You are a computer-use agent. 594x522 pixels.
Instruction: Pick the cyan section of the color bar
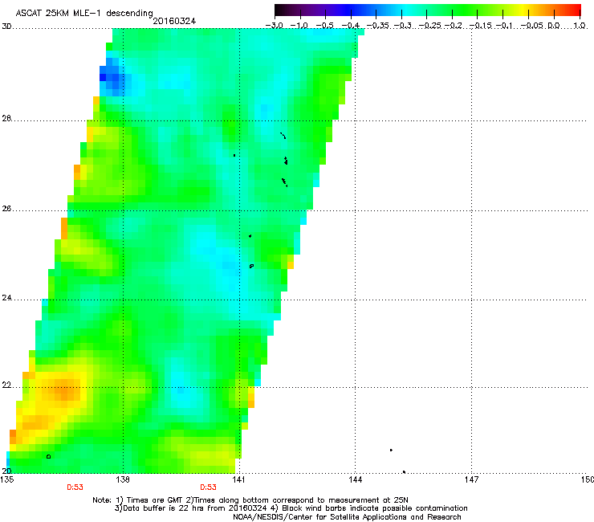[405, 10]
